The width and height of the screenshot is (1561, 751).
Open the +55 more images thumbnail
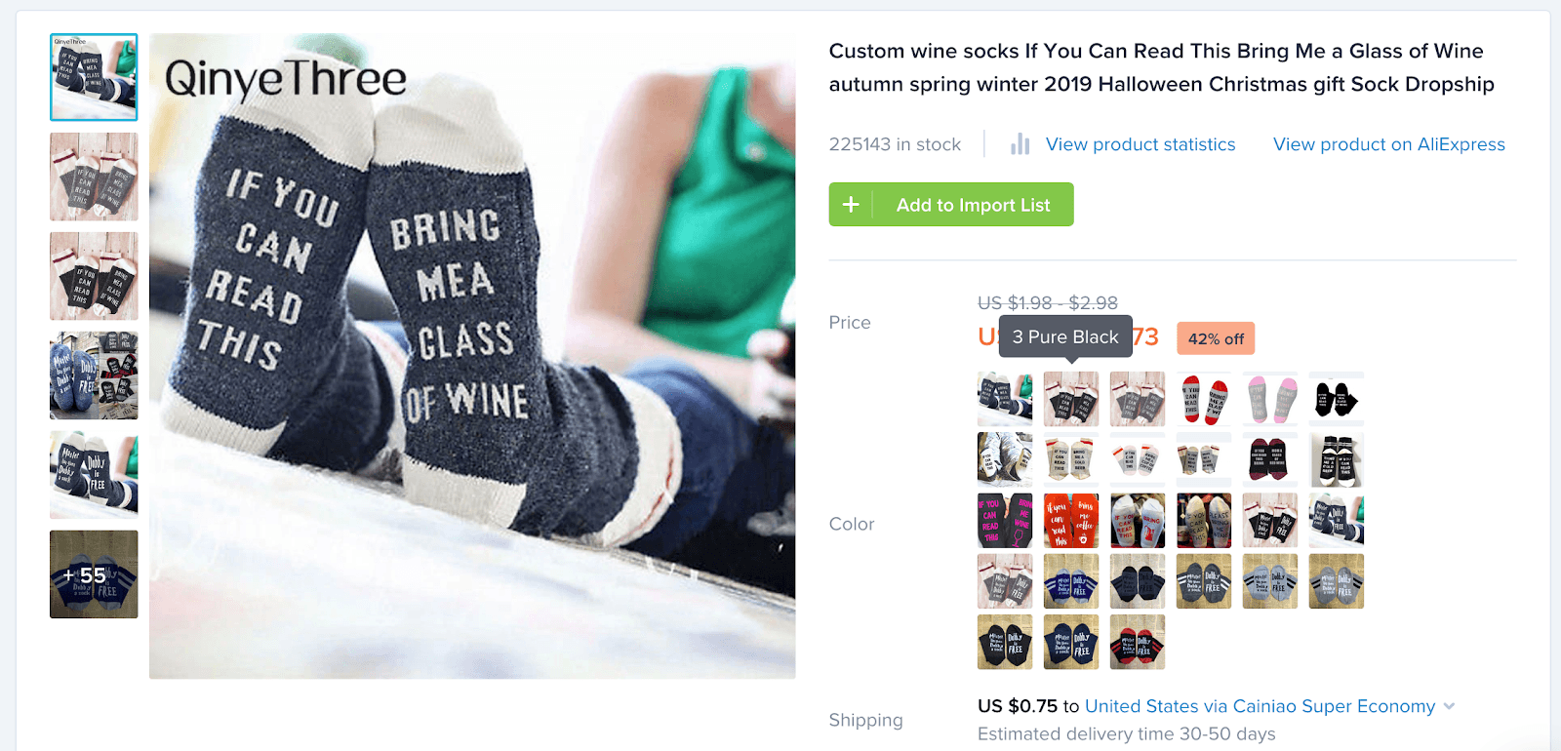point(94,574)
